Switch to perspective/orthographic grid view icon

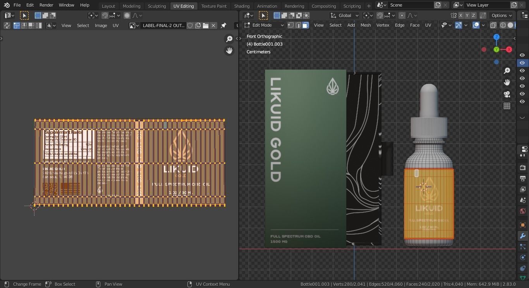(507, 106)
